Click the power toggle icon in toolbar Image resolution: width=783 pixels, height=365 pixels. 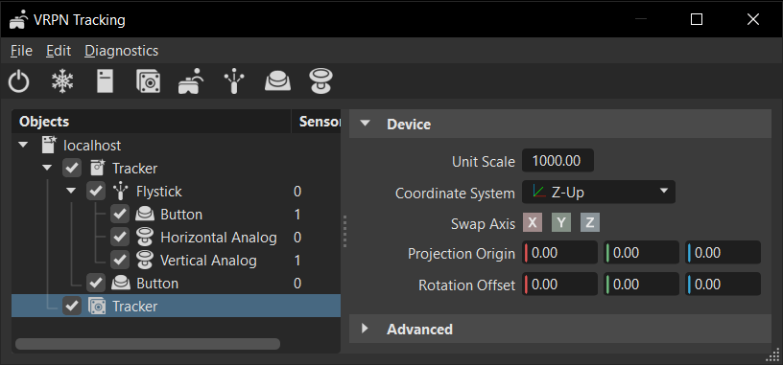(x=19, y=80)
